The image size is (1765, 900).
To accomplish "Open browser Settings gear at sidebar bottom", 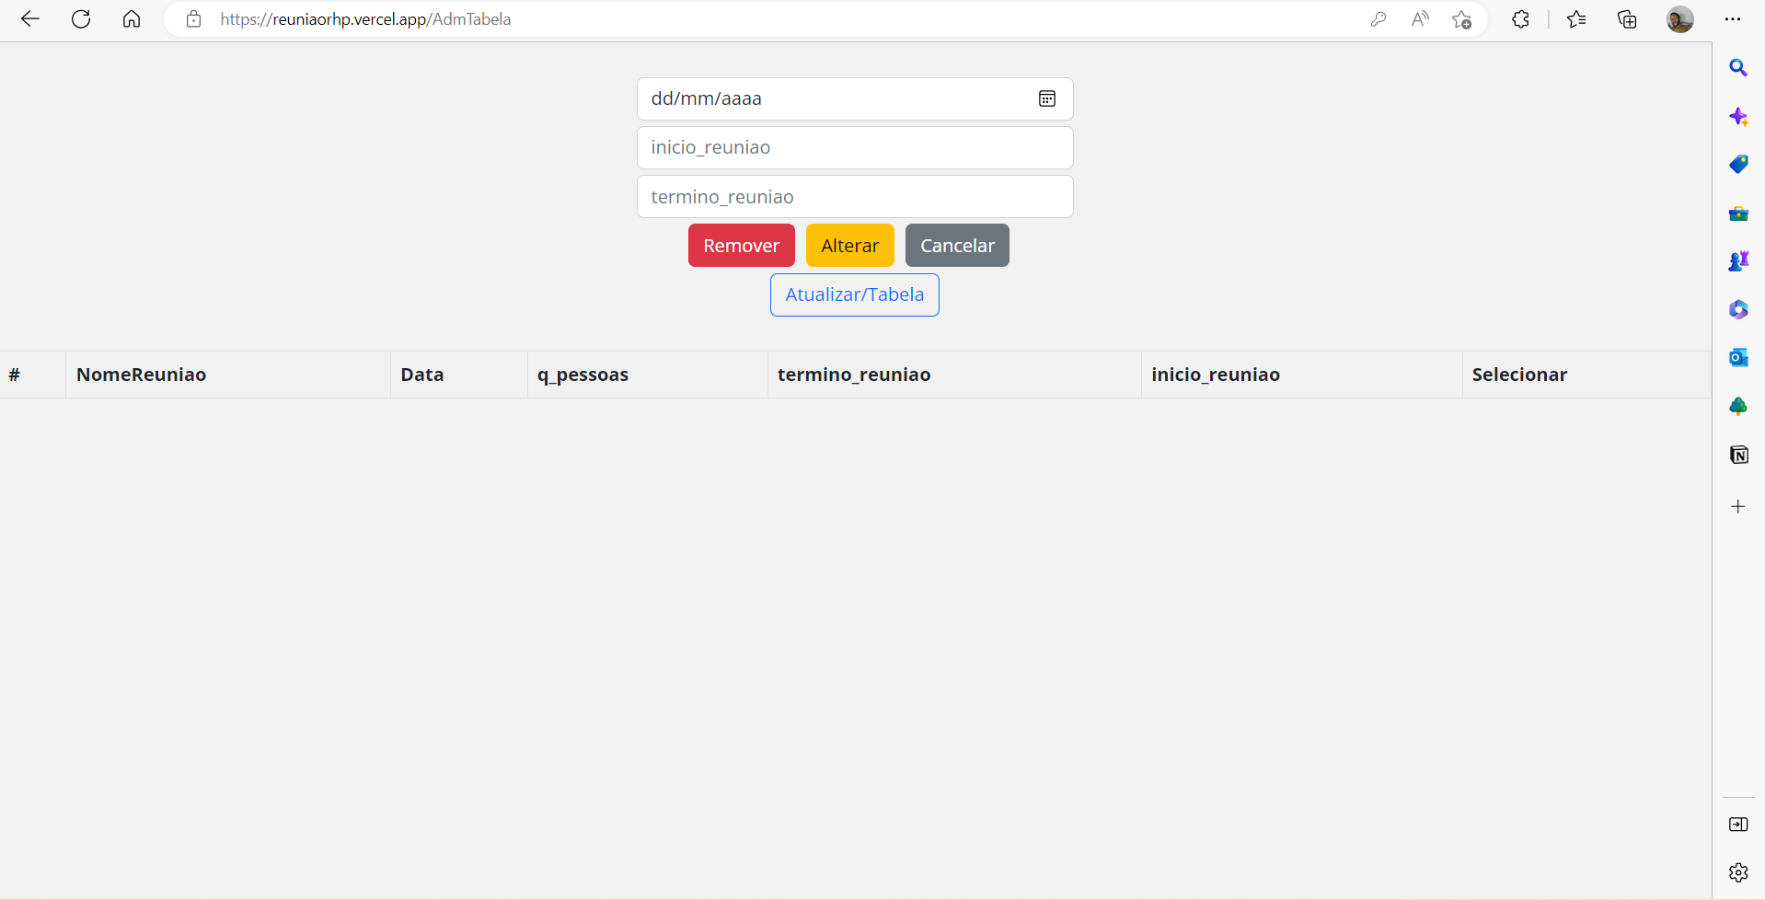I will point(1739,872).
